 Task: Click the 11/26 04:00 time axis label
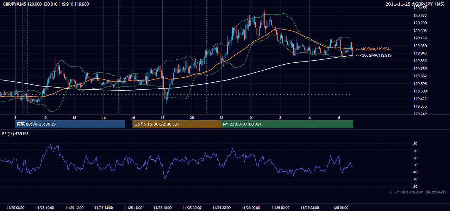pyautogui.click(x=310, y=208)
